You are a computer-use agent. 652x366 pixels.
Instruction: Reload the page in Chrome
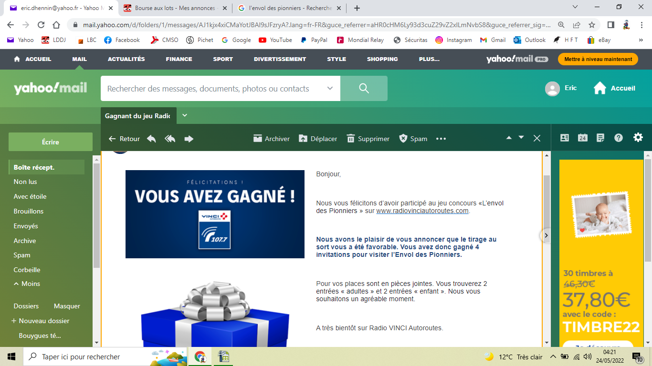coord(41,25)
